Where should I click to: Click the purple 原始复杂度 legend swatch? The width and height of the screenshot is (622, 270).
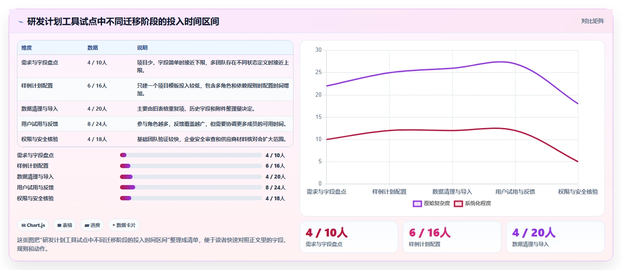(x=417, y=203)
